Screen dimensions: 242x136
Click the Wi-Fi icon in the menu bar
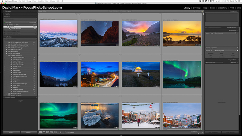coord(214,1)
